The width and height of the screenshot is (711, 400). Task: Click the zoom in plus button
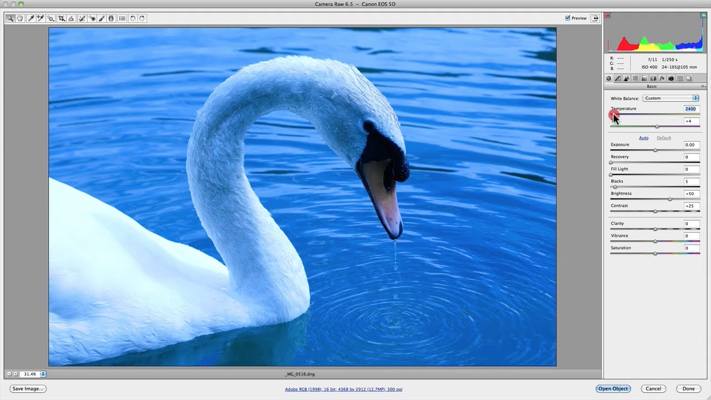point(16,374)
